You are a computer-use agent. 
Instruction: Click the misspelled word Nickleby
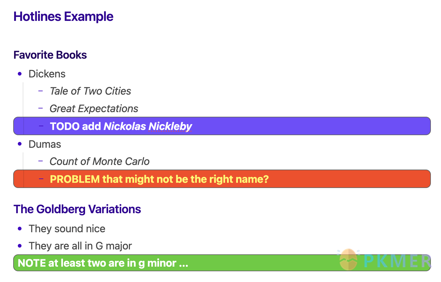tap(170, 126)
